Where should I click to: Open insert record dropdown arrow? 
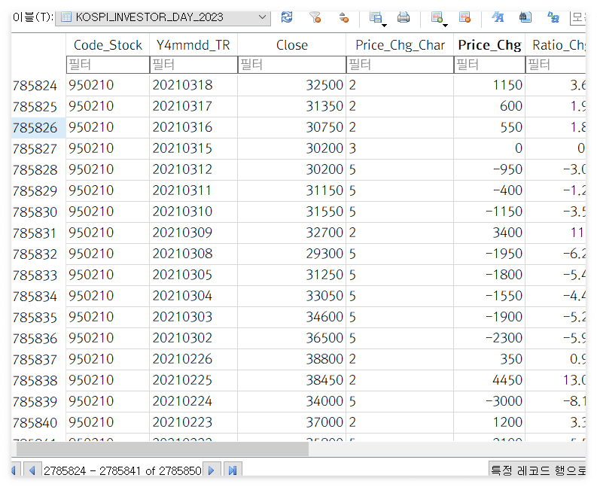[x=445, y=25]
